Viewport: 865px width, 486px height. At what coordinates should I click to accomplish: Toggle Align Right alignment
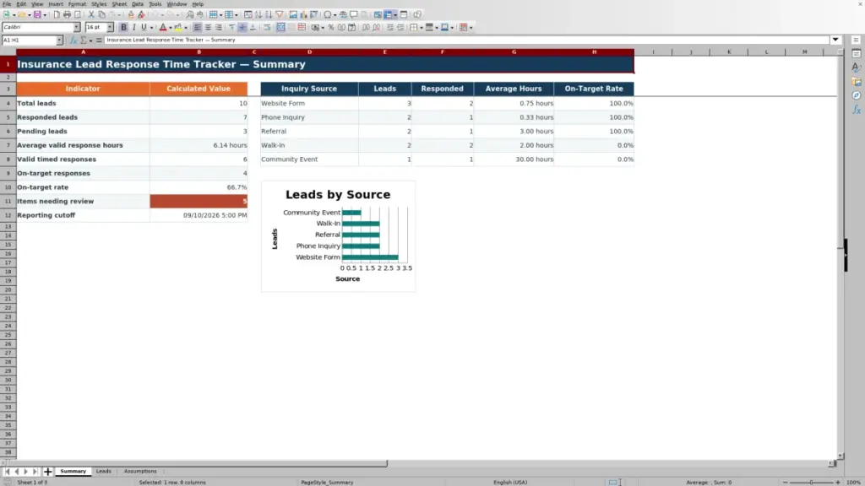click(x=219, y=27)
